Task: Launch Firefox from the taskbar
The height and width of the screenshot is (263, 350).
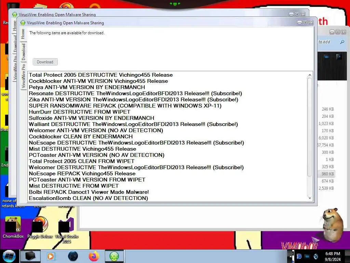Action: [x=94, y=256]
